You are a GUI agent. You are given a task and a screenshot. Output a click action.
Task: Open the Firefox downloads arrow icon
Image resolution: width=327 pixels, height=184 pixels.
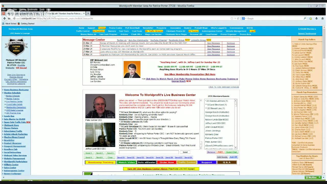[316, 18]
